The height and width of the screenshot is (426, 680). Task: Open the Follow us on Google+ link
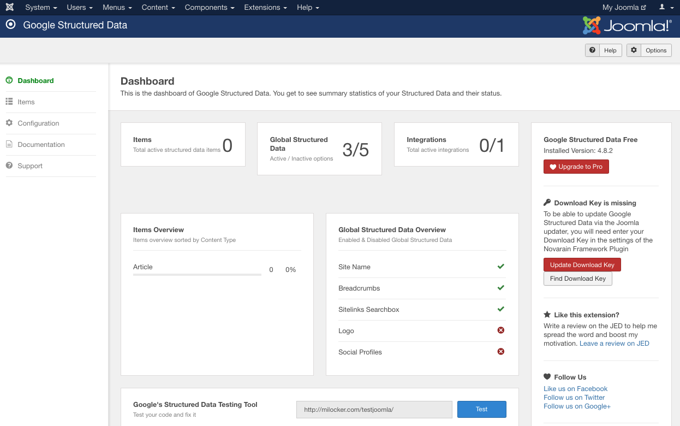(x=577, y=406)
